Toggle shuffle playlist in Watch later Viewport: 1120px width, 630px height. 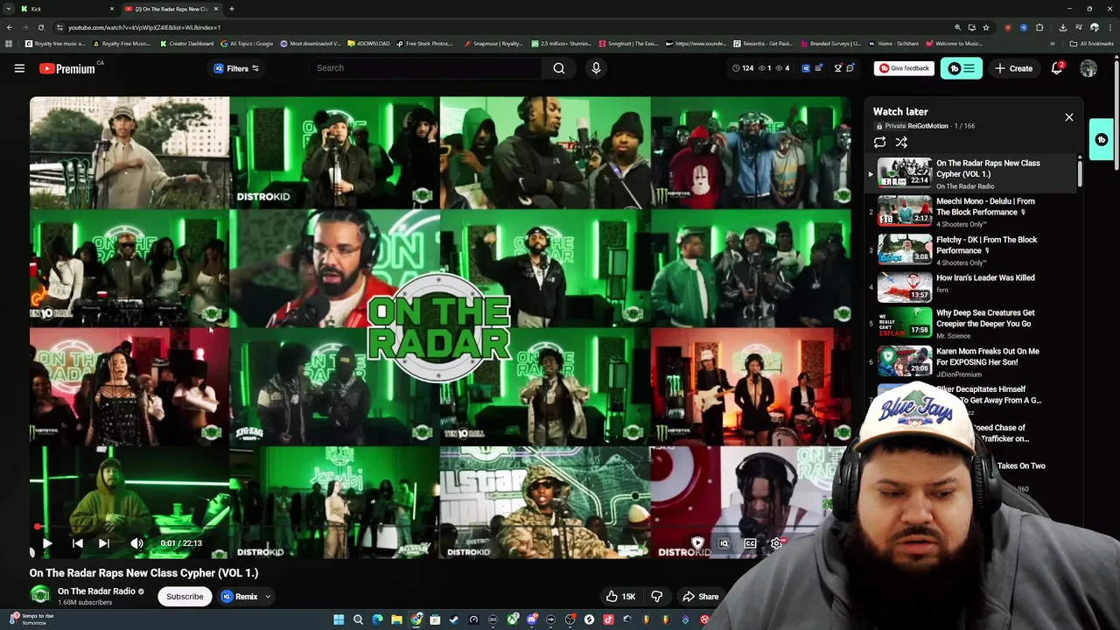(x=901, y=142)
